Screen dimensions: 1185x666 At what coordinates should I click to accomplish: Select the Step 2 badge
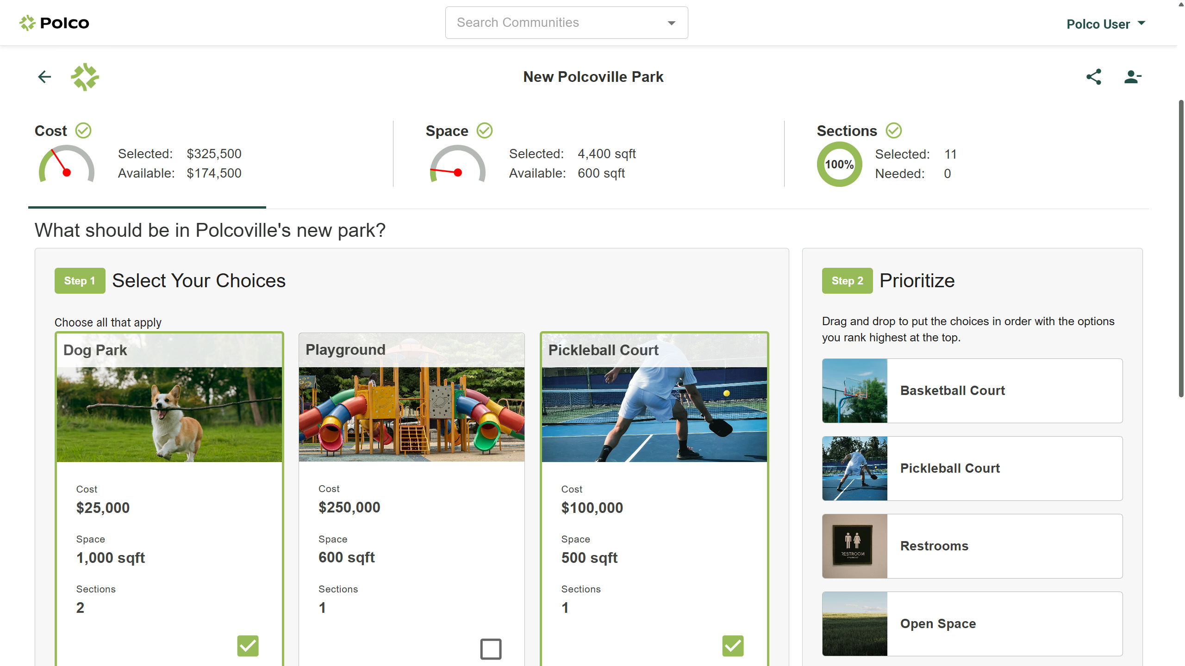coord(847,281)
